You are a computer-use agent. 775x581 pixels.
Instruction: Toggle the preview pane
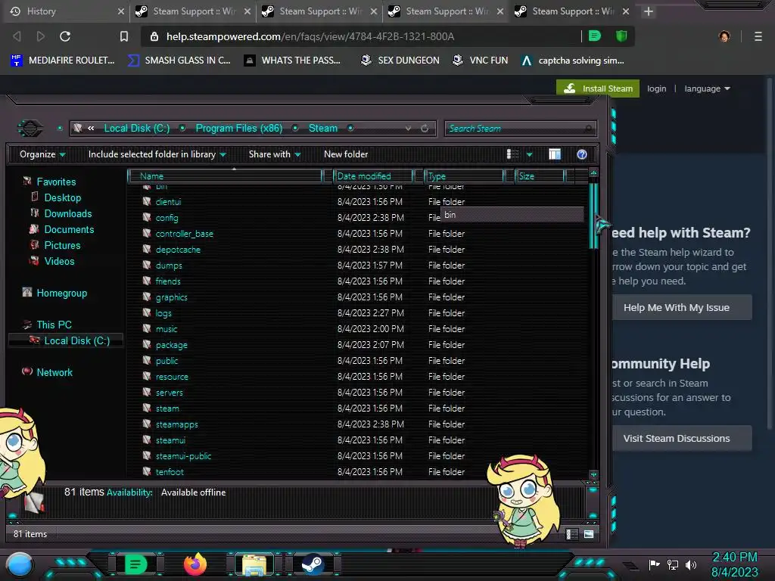pos(555,154)
